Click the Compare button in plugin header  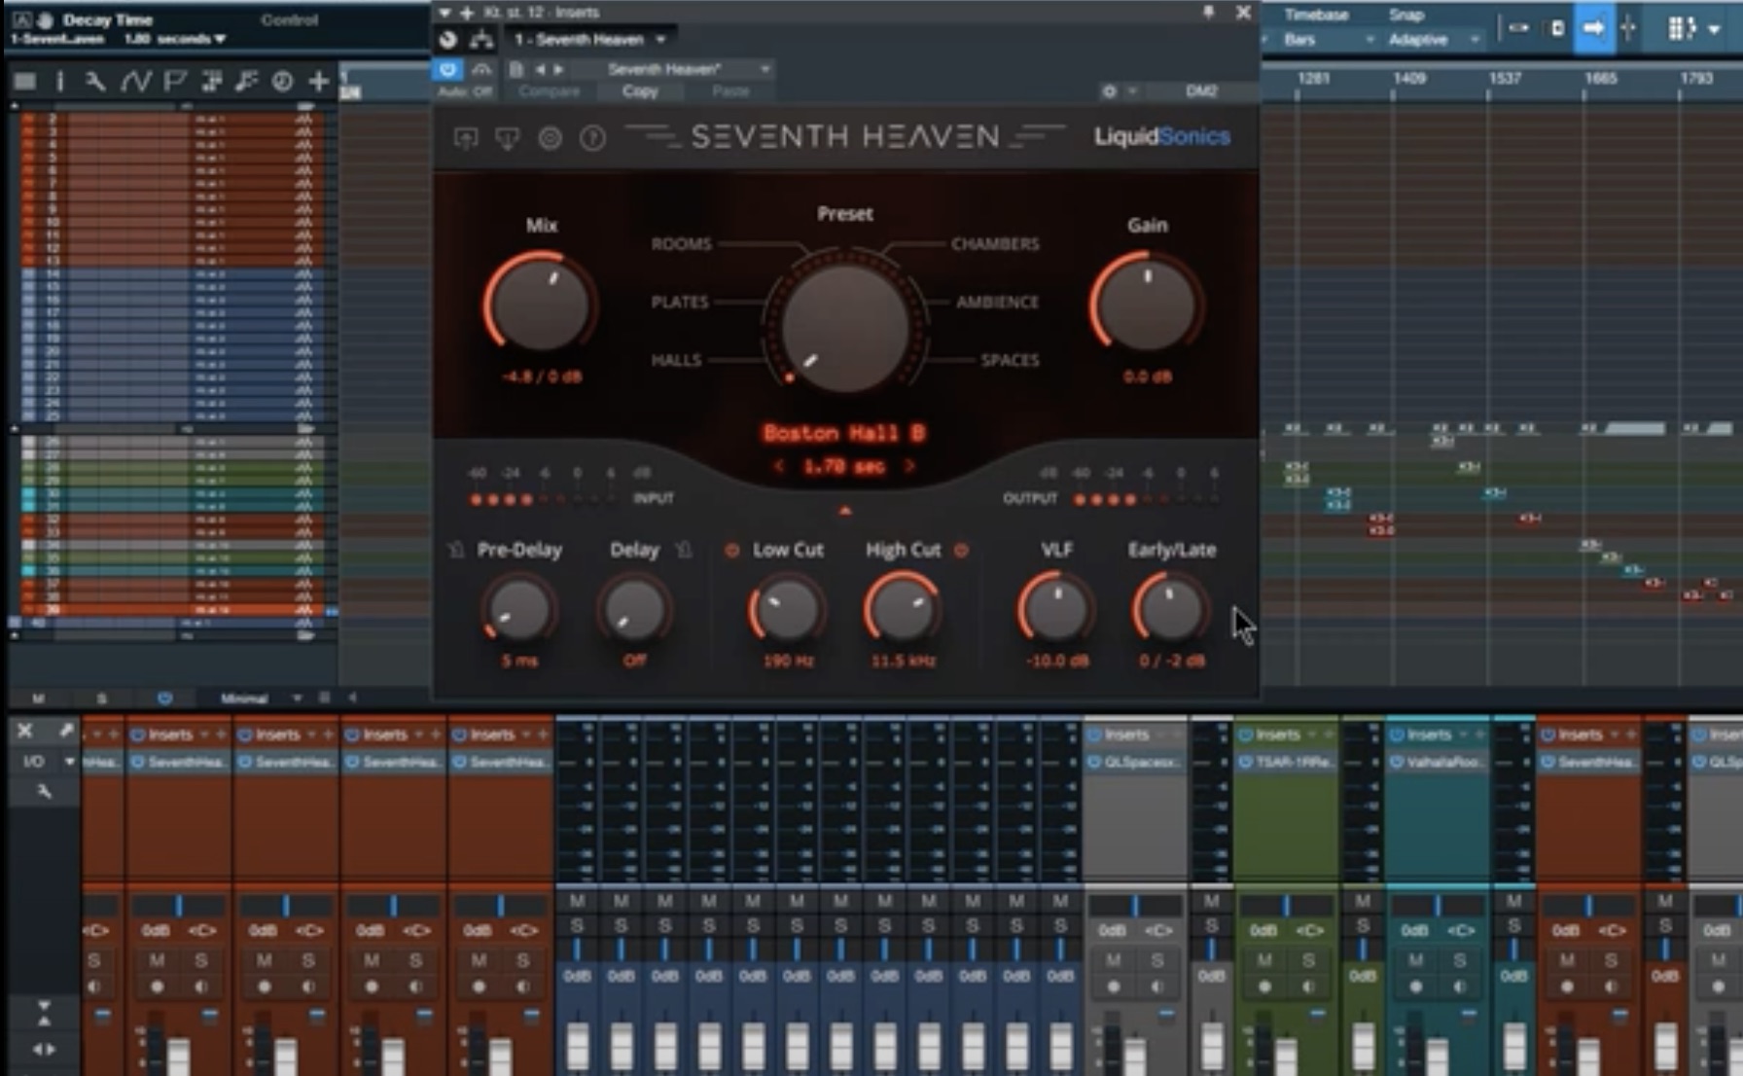coord(549,91)
